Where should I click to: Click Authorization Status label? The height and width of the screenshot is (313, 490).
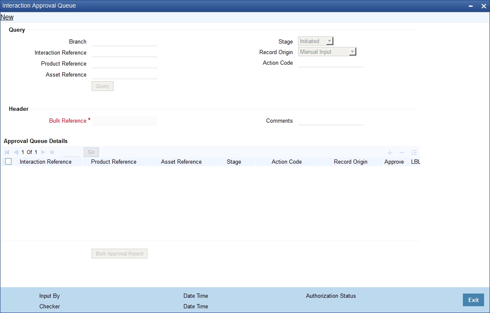[x=331, y=296]
